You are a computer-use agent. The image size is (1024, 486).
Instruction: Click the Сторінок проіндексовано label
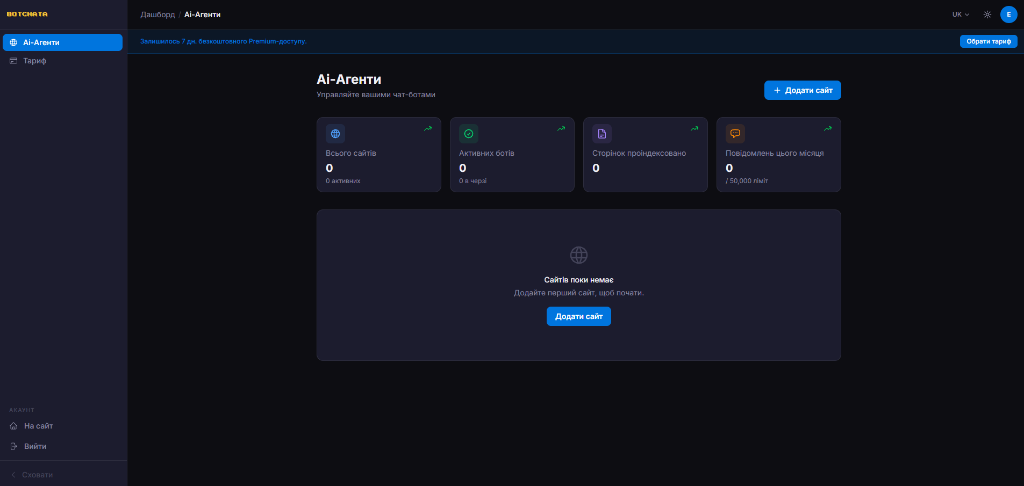[x=639, y=153]
